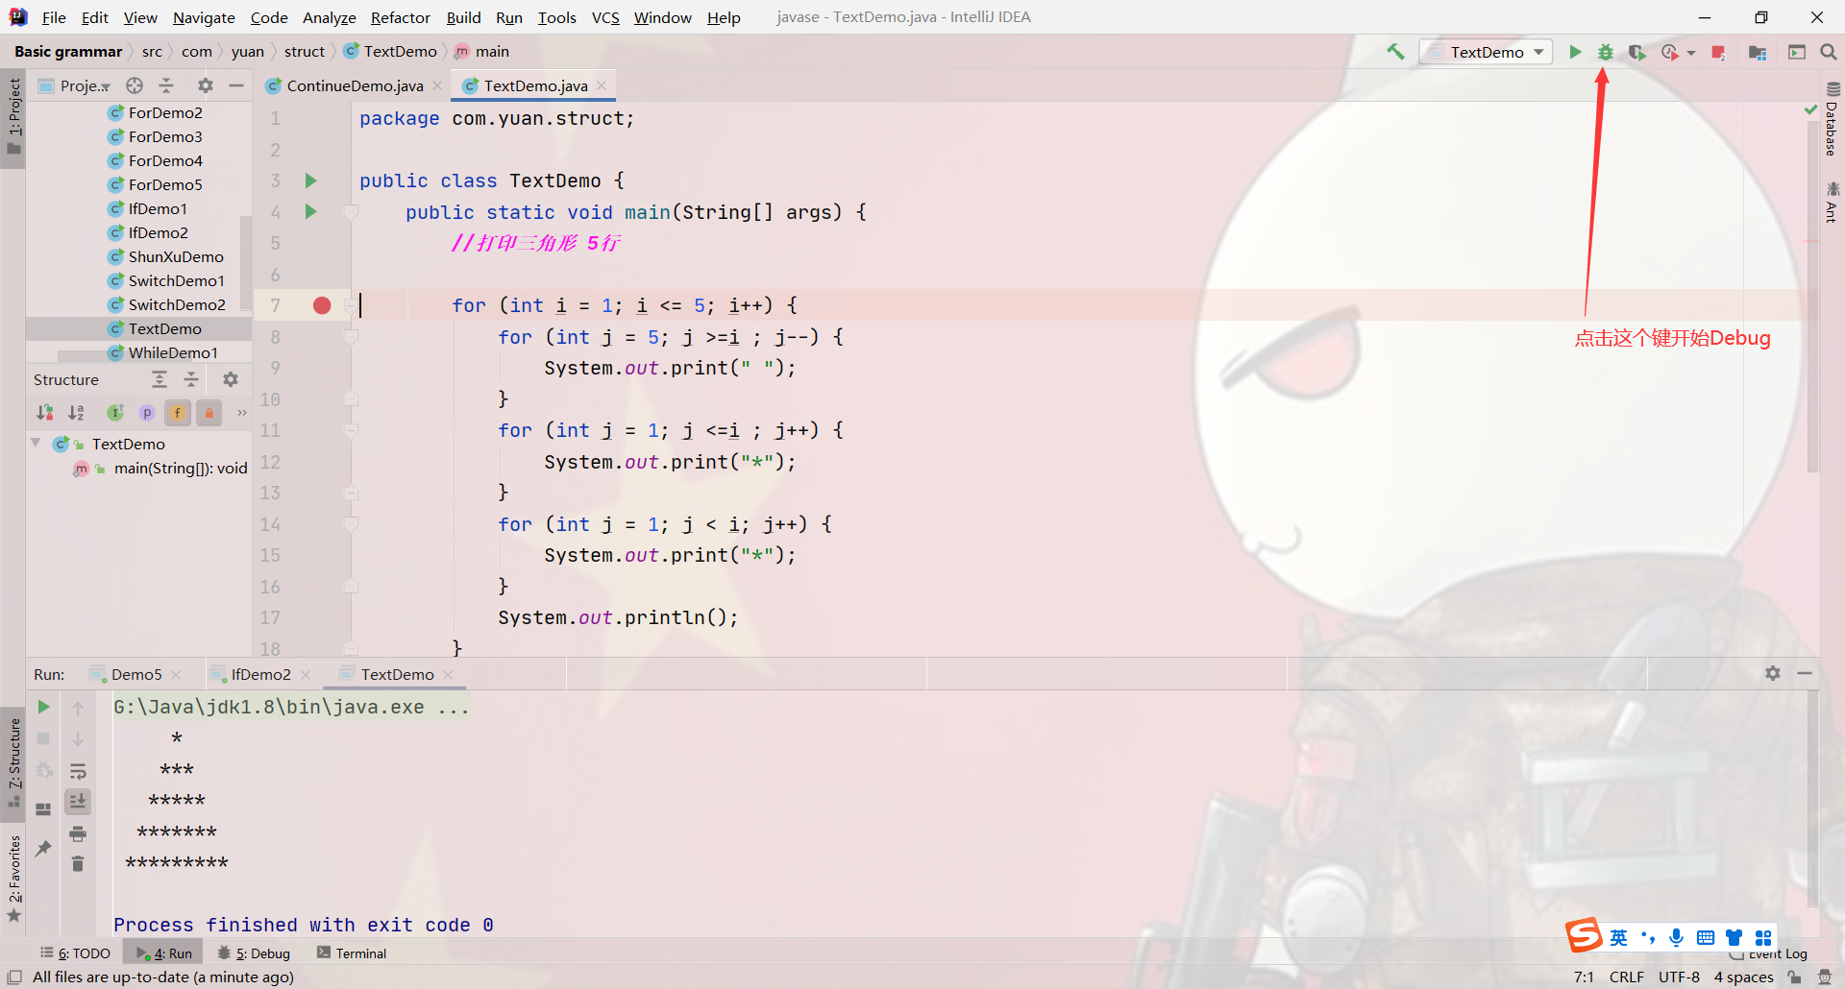This screenshot has width=1845, height=989.
Task: Print the Run console output
Action: [78, 833]
